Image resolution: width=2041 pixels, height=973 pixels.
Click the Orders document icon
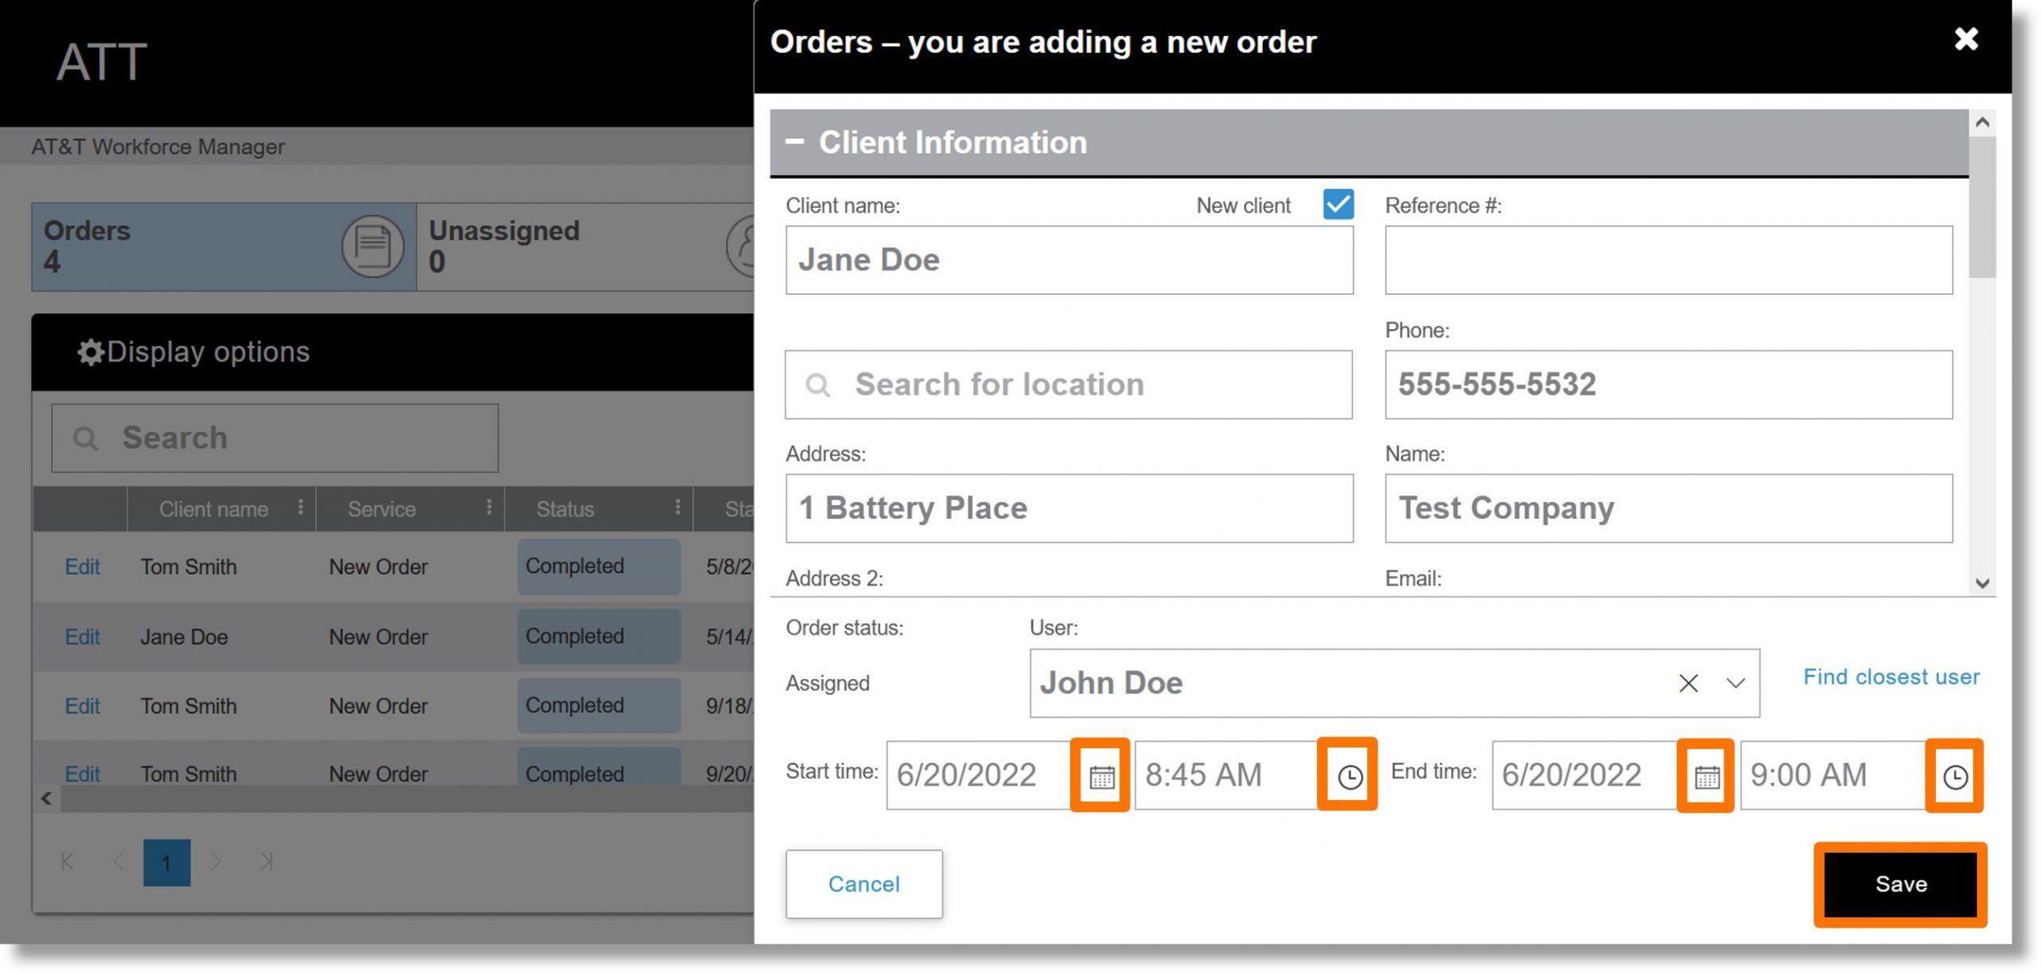pos(371,246)
